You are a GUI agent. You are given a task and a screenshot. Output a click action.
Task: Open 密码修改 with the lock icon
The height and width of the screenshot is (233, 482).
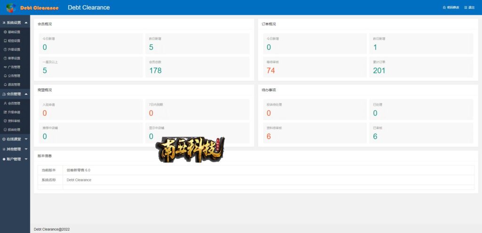coord(451,8)
